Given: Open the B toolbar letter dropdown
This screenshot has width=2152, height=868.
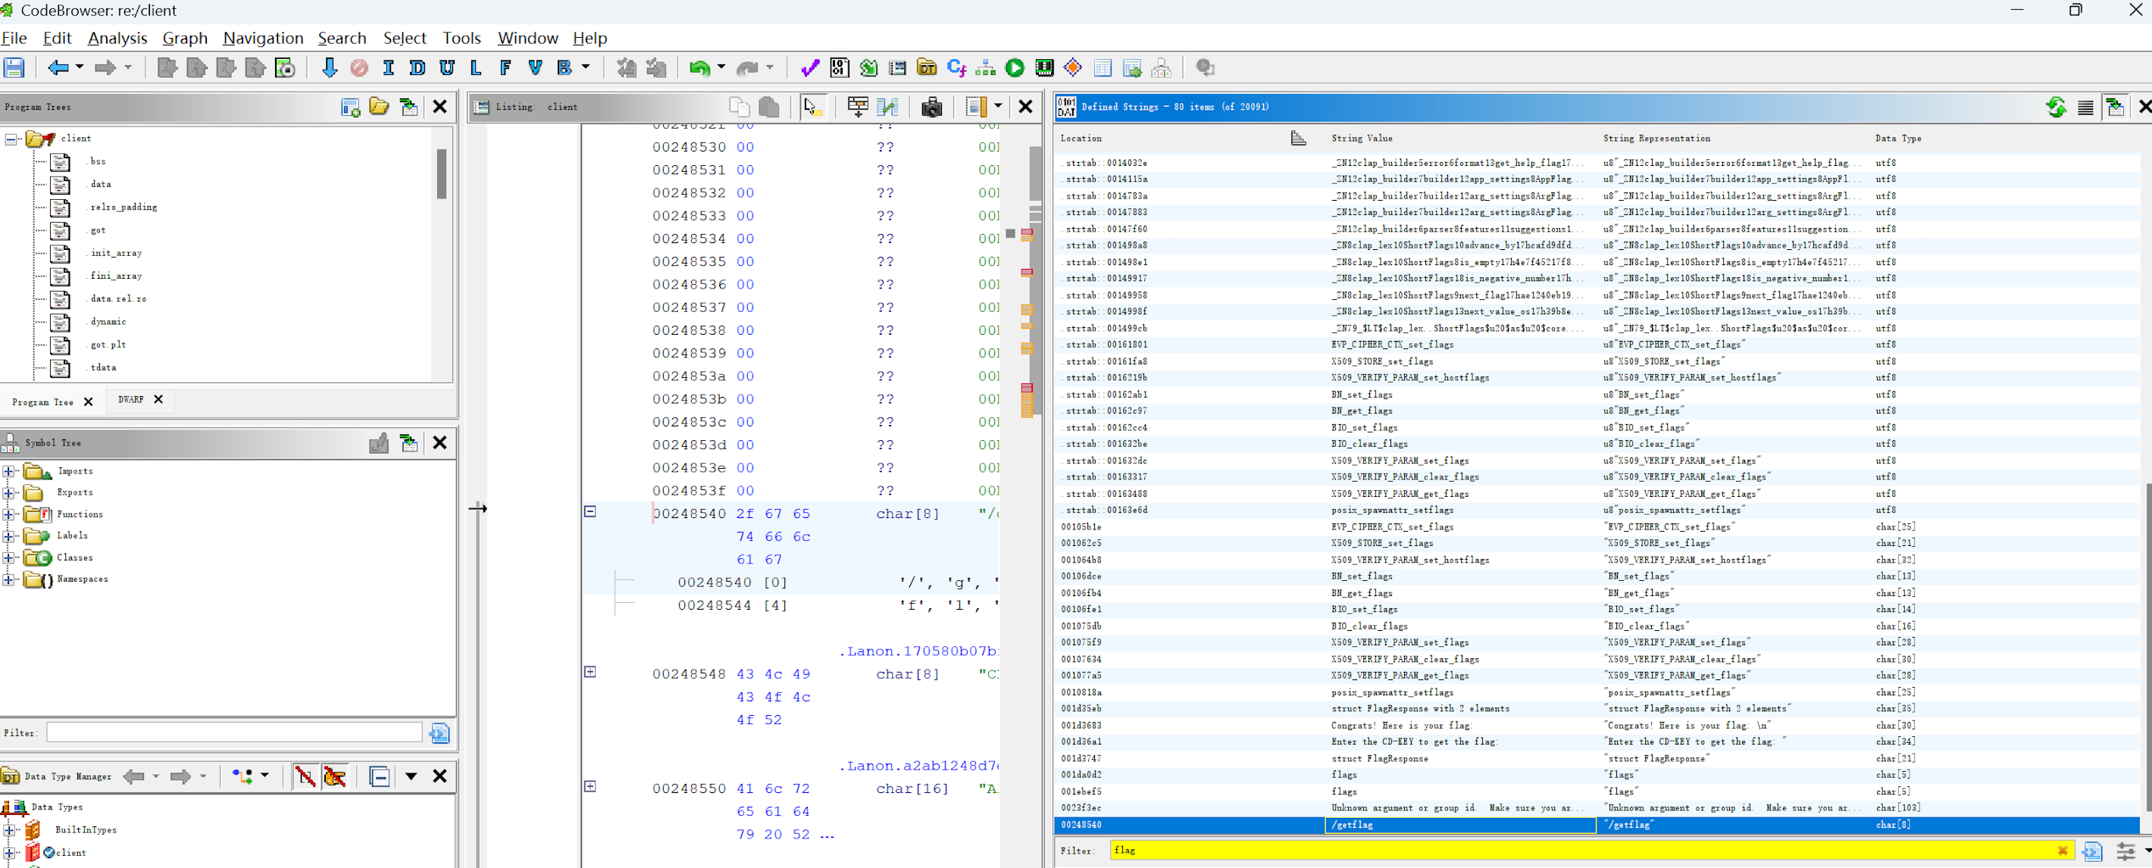Looking at the screenshot, I should click(x=586, y=67).
